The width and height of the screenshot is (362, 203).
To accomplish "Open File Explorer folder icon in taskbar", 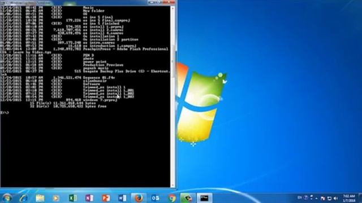I will pyautogui.click(x=40, y=198).
